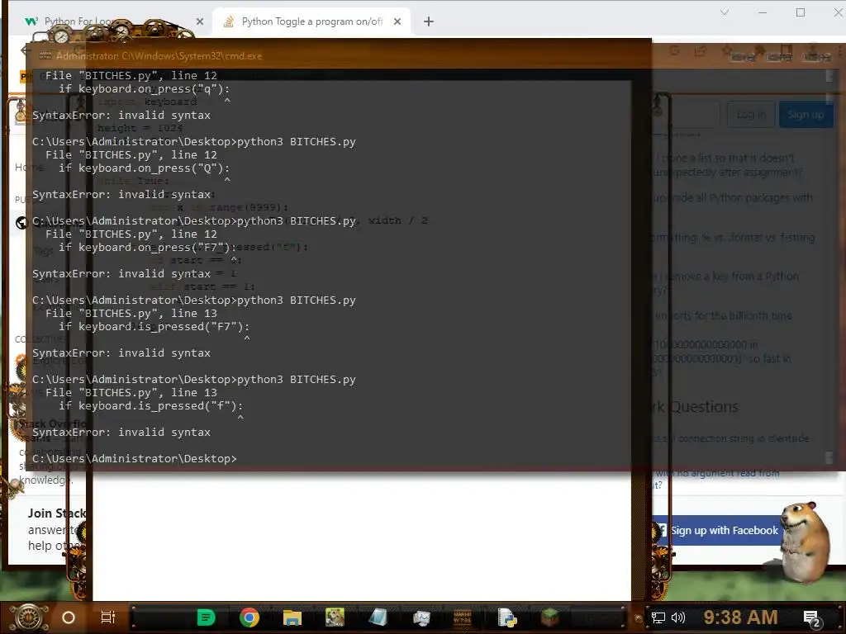Click the Log in button on Stack Overflow
Image resolution: width=846 pixels, height=634 pixels.
tap(751, 114)
